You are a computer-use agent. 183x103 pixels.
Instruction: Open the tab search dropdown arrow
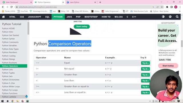click(161, 2)
